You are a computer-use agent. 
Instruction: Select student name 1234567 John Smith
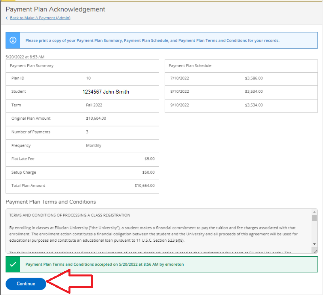point(106,92)
